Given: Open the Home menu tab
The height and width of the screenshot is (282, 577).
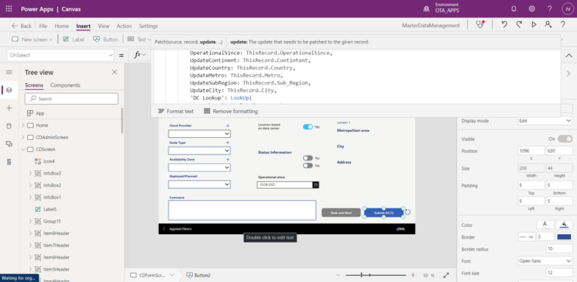Looking at the screenshot, I should (x=62, y=26).
